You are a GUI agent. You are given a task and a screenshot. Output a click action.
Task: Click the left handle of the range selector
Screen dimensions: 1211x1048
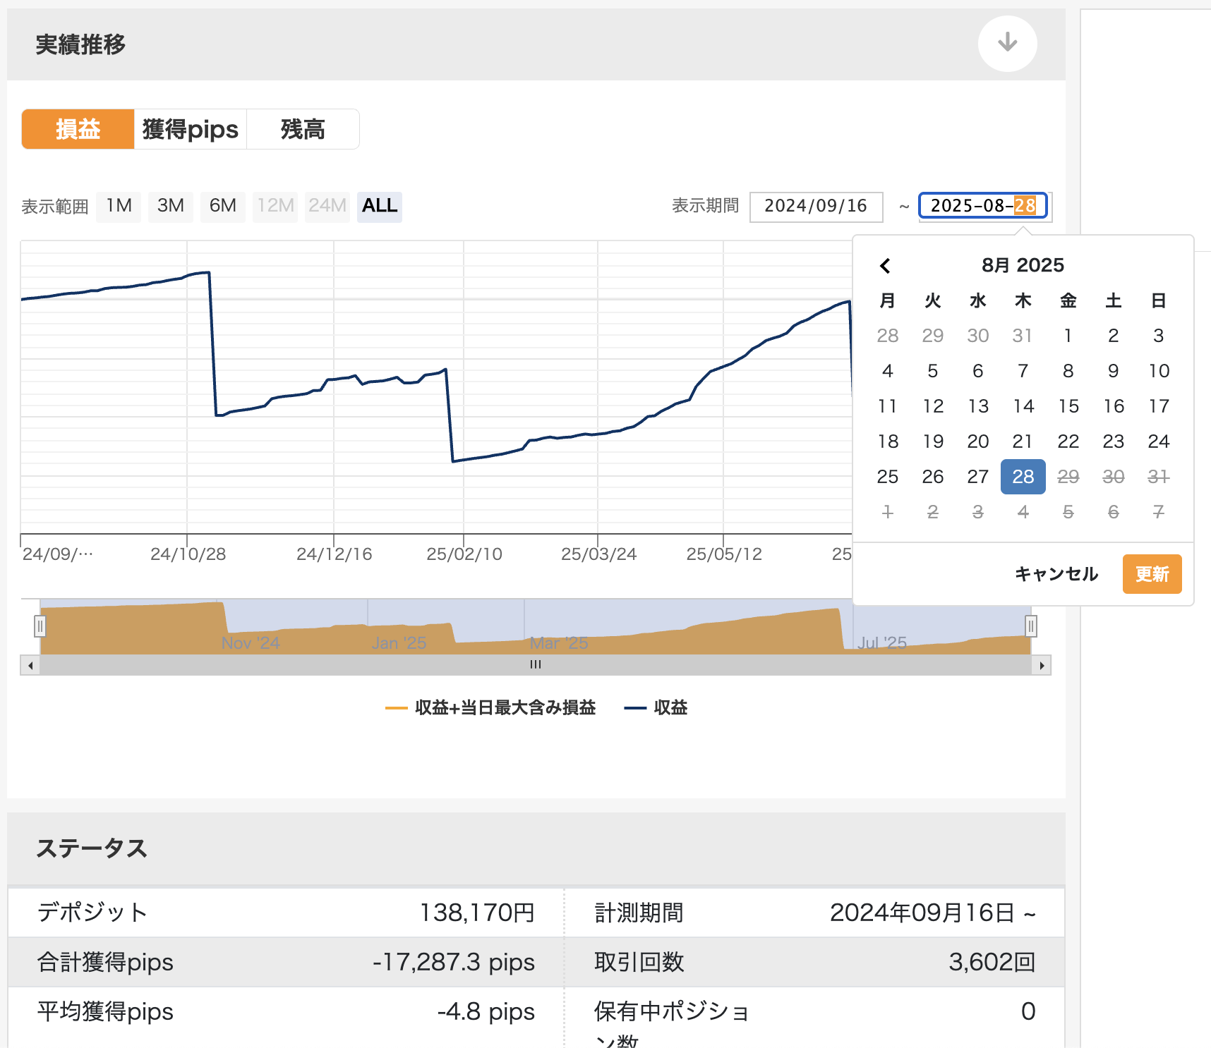pyautogui.click(x=40, y=626)
